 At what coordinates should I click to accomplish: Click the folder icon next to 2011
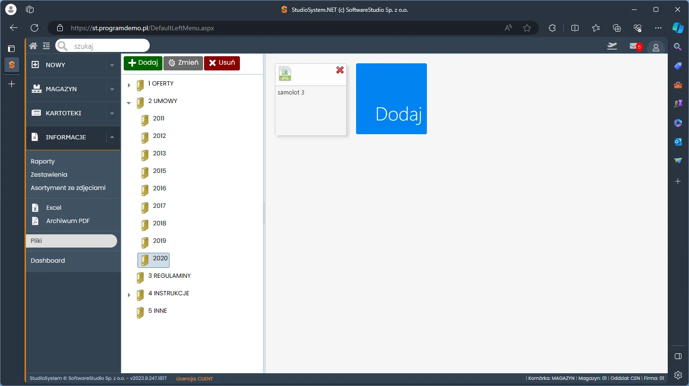(145, 120)
